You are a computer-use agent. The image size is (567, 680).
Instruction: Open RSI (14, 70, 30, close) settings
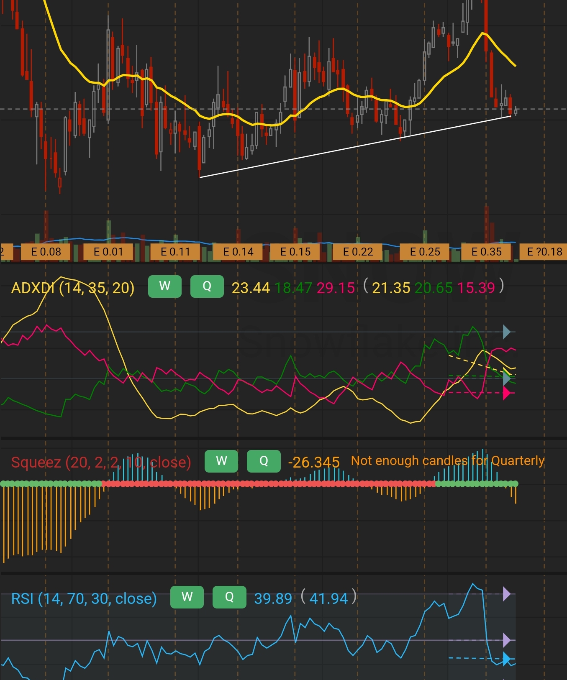[x=84, y=599]
